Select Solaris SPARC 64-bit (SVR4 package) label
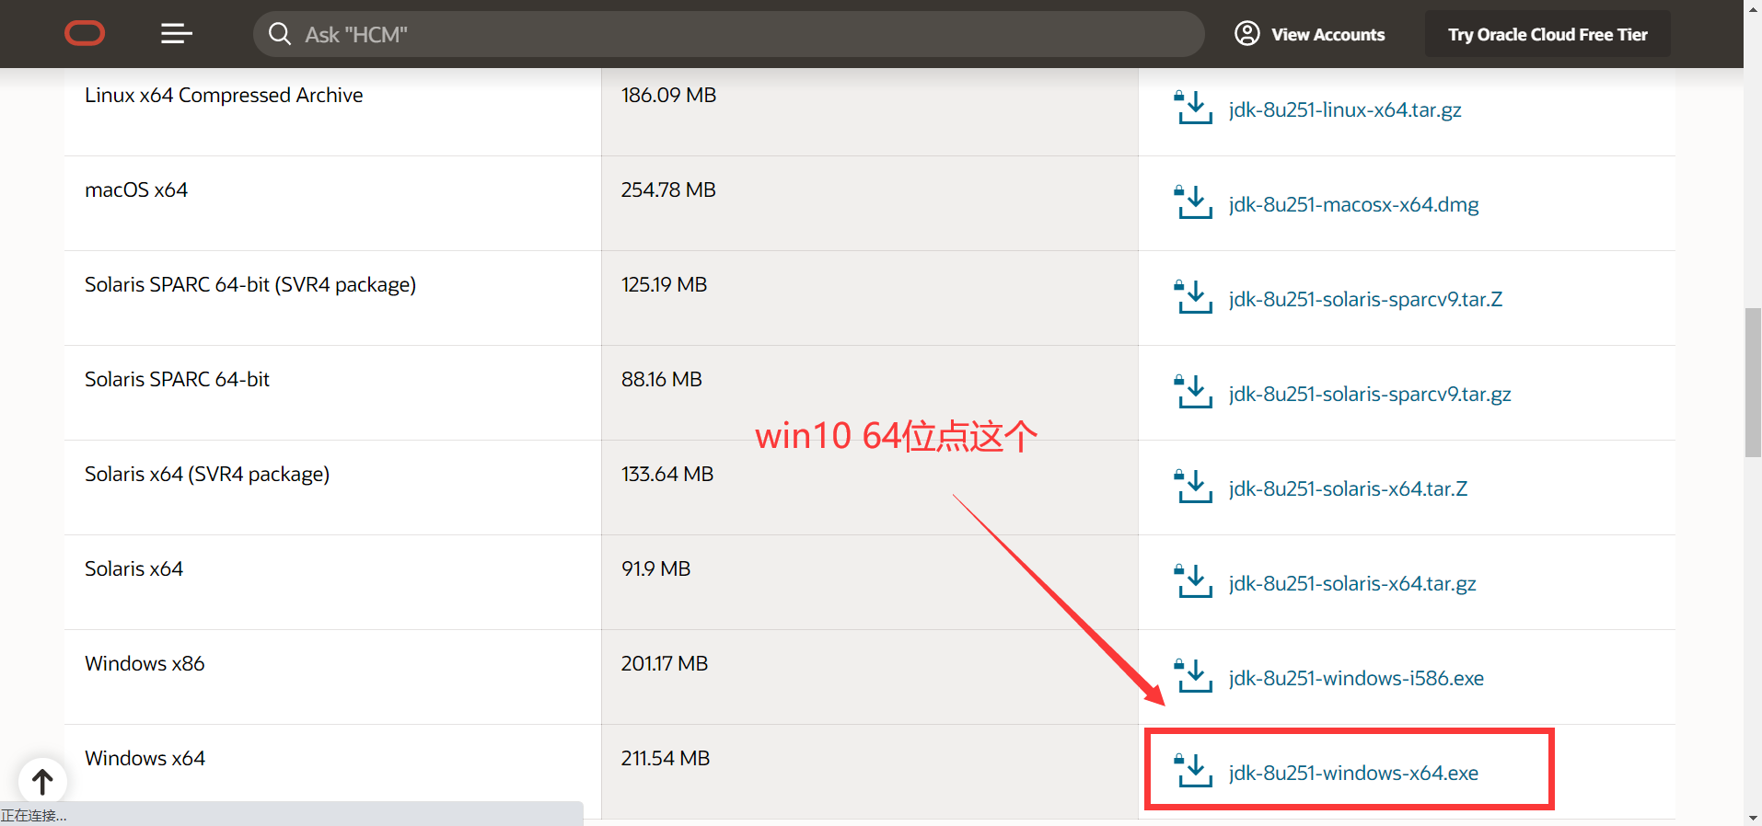The width and height of the screenshot is (1762, 826). [250, 284]
